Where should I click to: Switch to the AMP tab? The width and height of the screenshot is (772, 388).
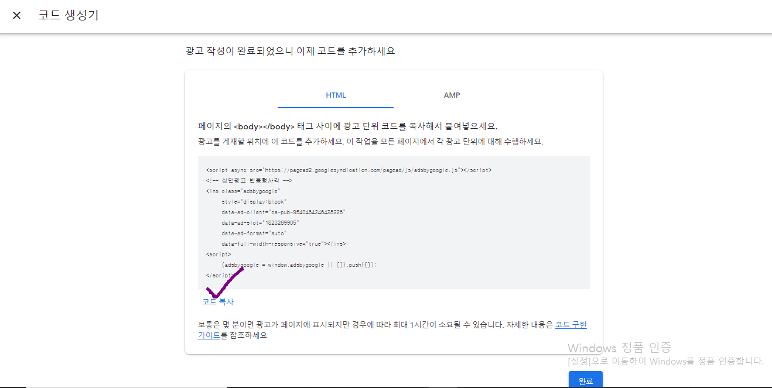(x=452, y=95)
